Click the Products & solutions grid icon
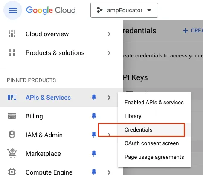The image size is (203, 175). tap(12, 52)
